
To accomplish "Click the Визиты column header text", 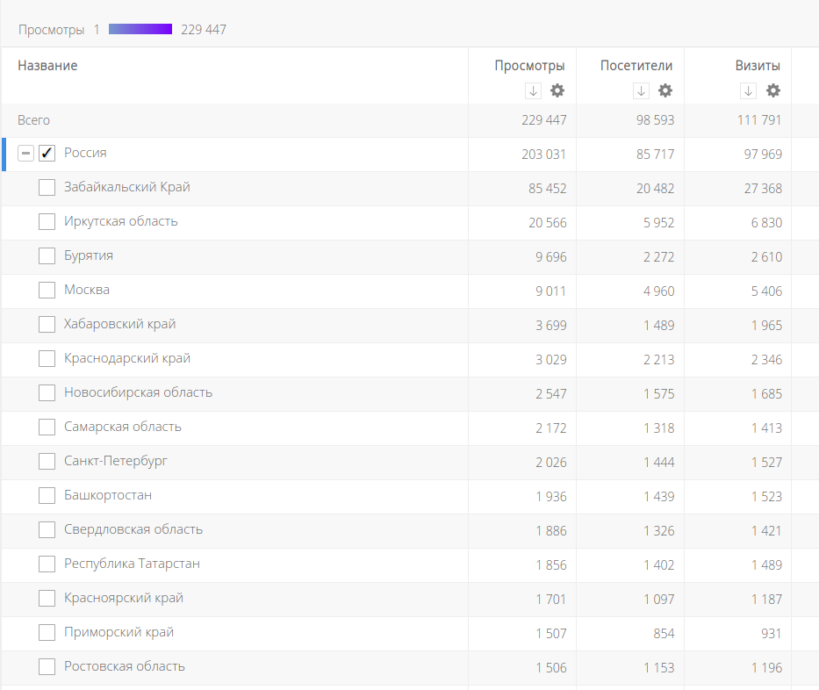I will (x=758, y=66).
